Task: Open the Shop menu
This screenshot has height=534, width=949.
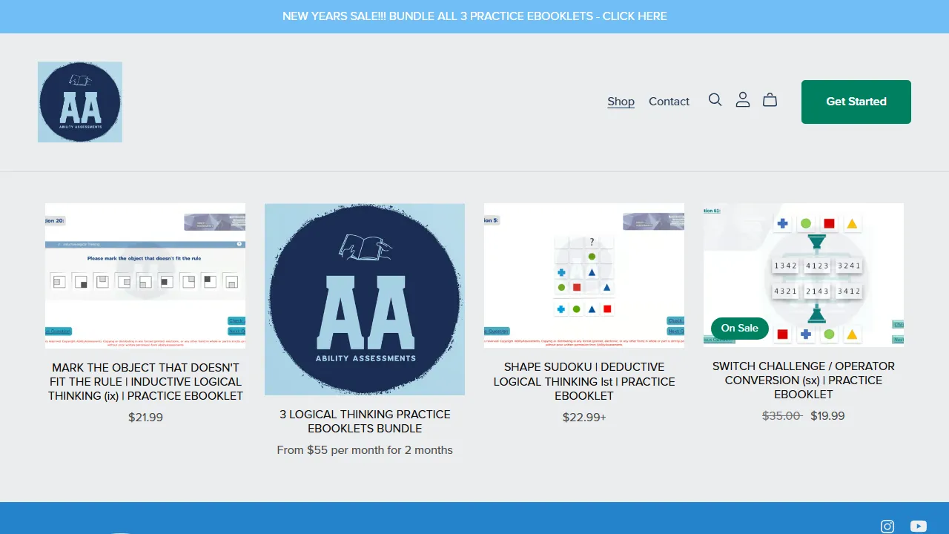Action: pos(621,101)
